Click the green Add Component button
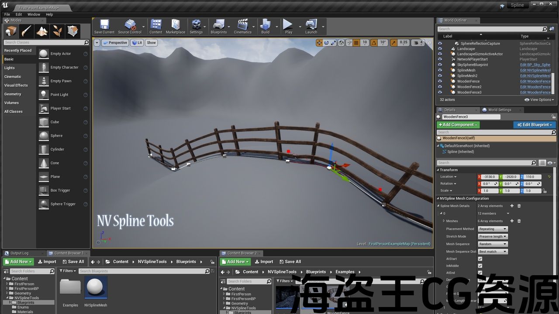 point(458,125)
